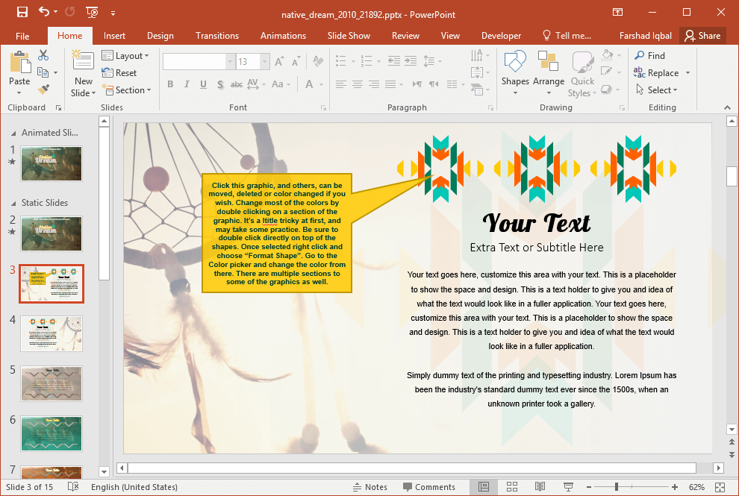Click the italic formatting icon
Screen dimensions: 739x496
pos(186,84)
